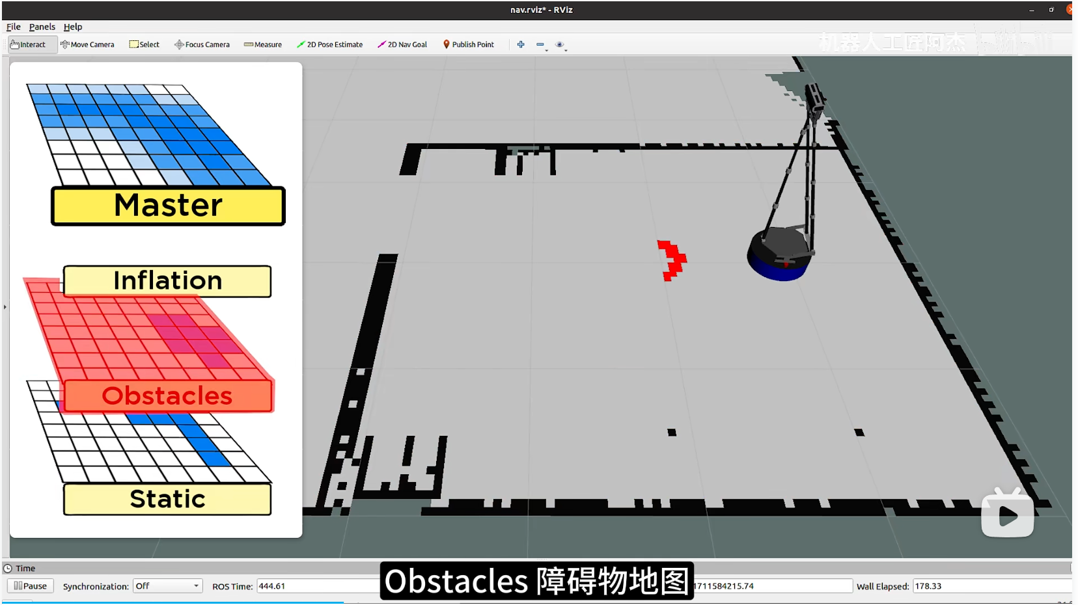Minimize the RViz window

pos(1032,10)
